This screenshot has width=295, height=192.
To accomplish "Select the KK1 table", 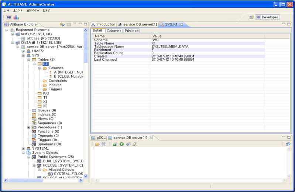I will click(x=46, y=93).
